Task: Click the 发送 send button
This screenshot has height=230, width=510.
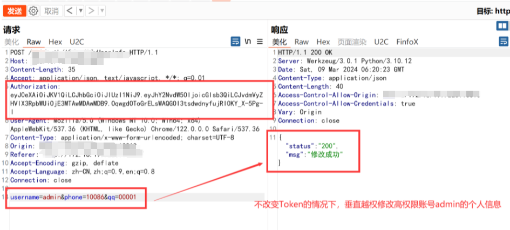Action: (15, 11)
